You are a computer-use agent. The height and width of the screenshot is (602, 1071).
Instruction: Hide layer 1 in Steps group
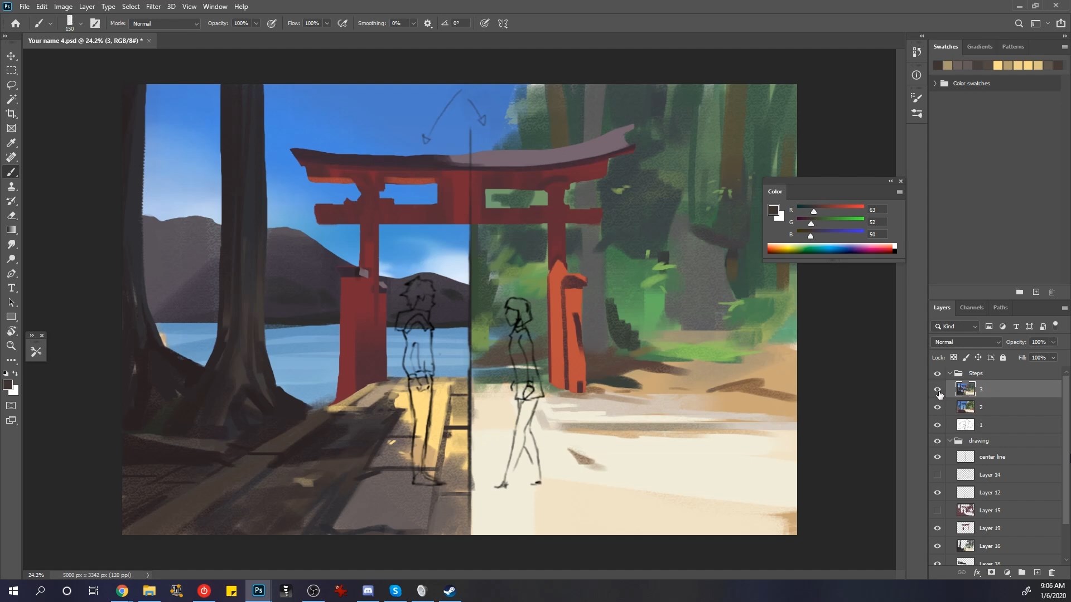click(937, 425)
